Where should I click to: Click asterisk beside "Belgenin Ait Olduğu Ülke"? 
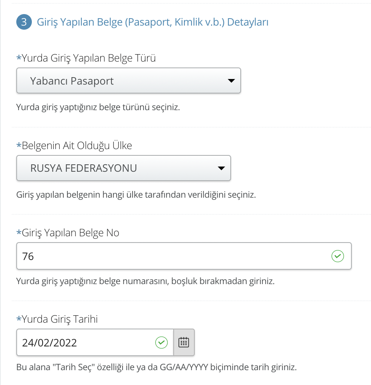point(19,146)
